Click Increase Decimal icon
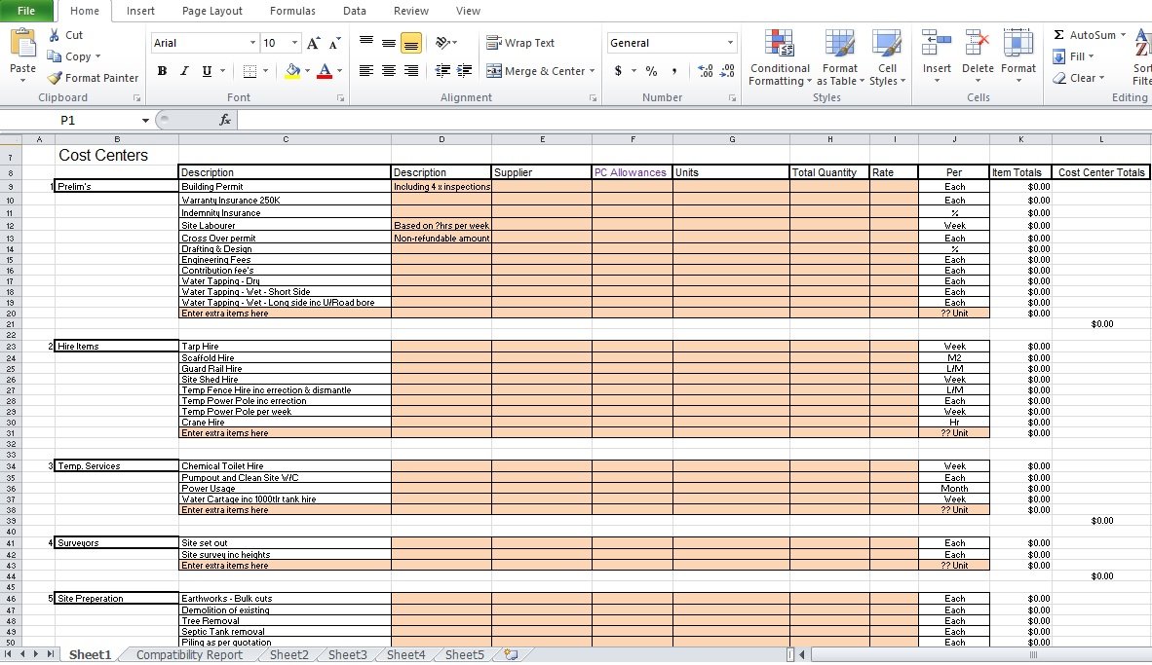Screen dimensions: 1152x665 [706, 71]
